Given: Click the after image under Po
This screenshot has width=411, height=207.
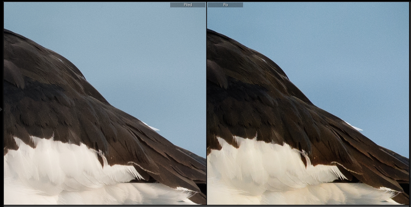Looking at the screenshot, I should pyautogui.click(x=308, y=103).
